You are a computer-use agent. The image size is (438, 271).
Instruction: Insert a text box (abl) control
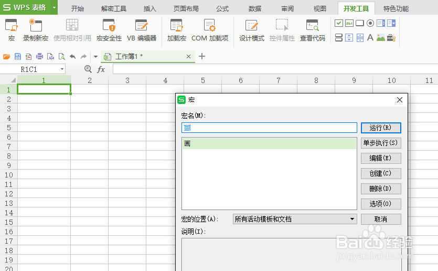click(349, 23)
